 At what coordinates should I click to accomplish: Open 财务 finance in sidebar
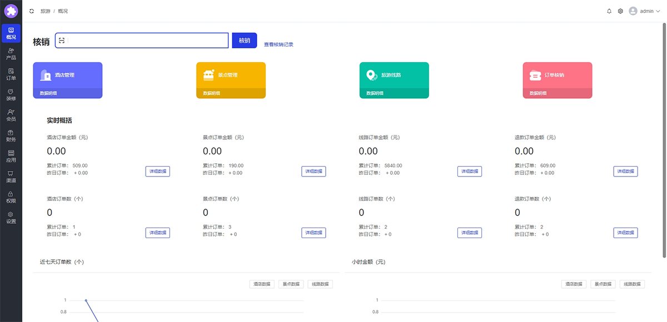(x=11, y=136)
